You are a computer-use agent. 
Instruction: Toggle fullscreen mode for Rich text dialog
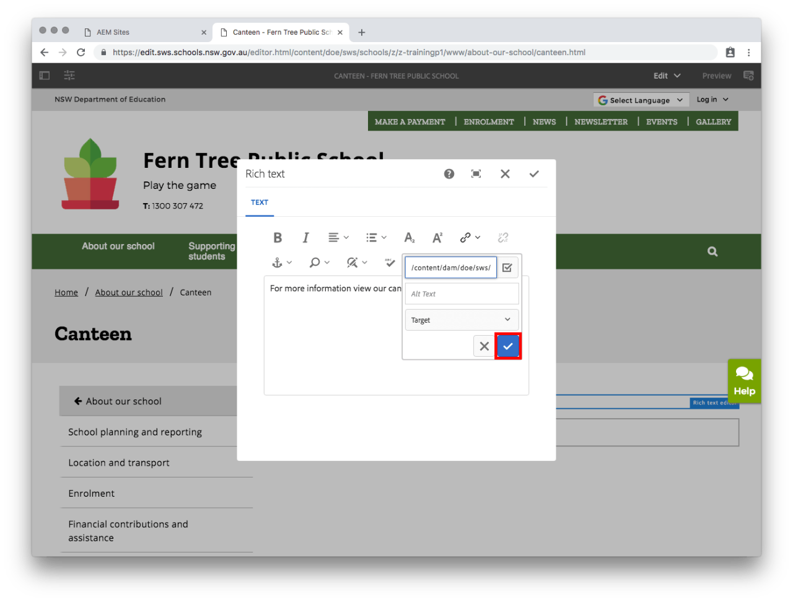point(476,174)
